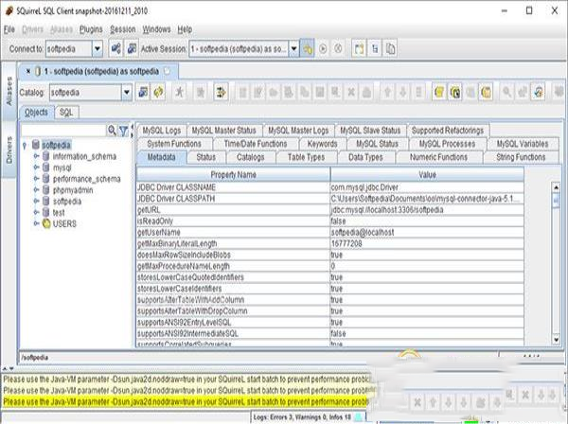The image size is (568, 424).
Task: Open the Data Types tab
Action: 365,157
